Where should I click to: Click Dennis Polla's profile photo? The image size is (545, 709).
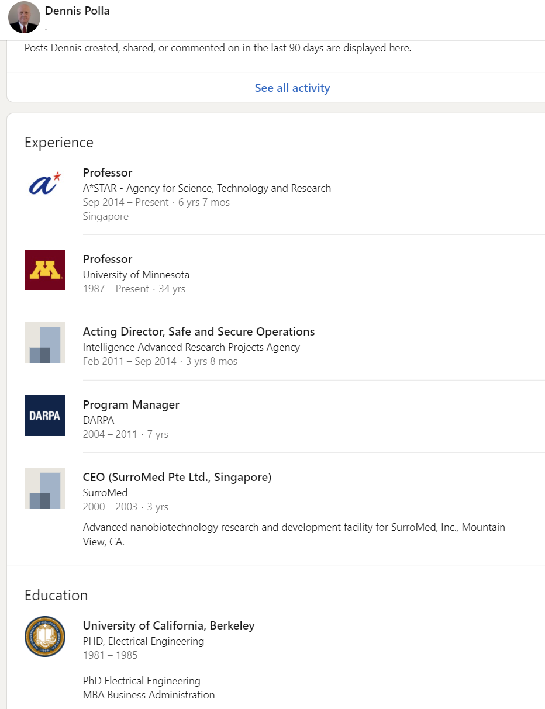pyautogui.click(x=24, y=17)
